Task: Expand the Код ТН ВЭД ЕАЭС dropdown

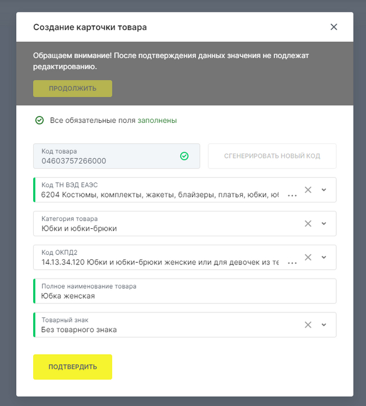Action: pos(324,190)
